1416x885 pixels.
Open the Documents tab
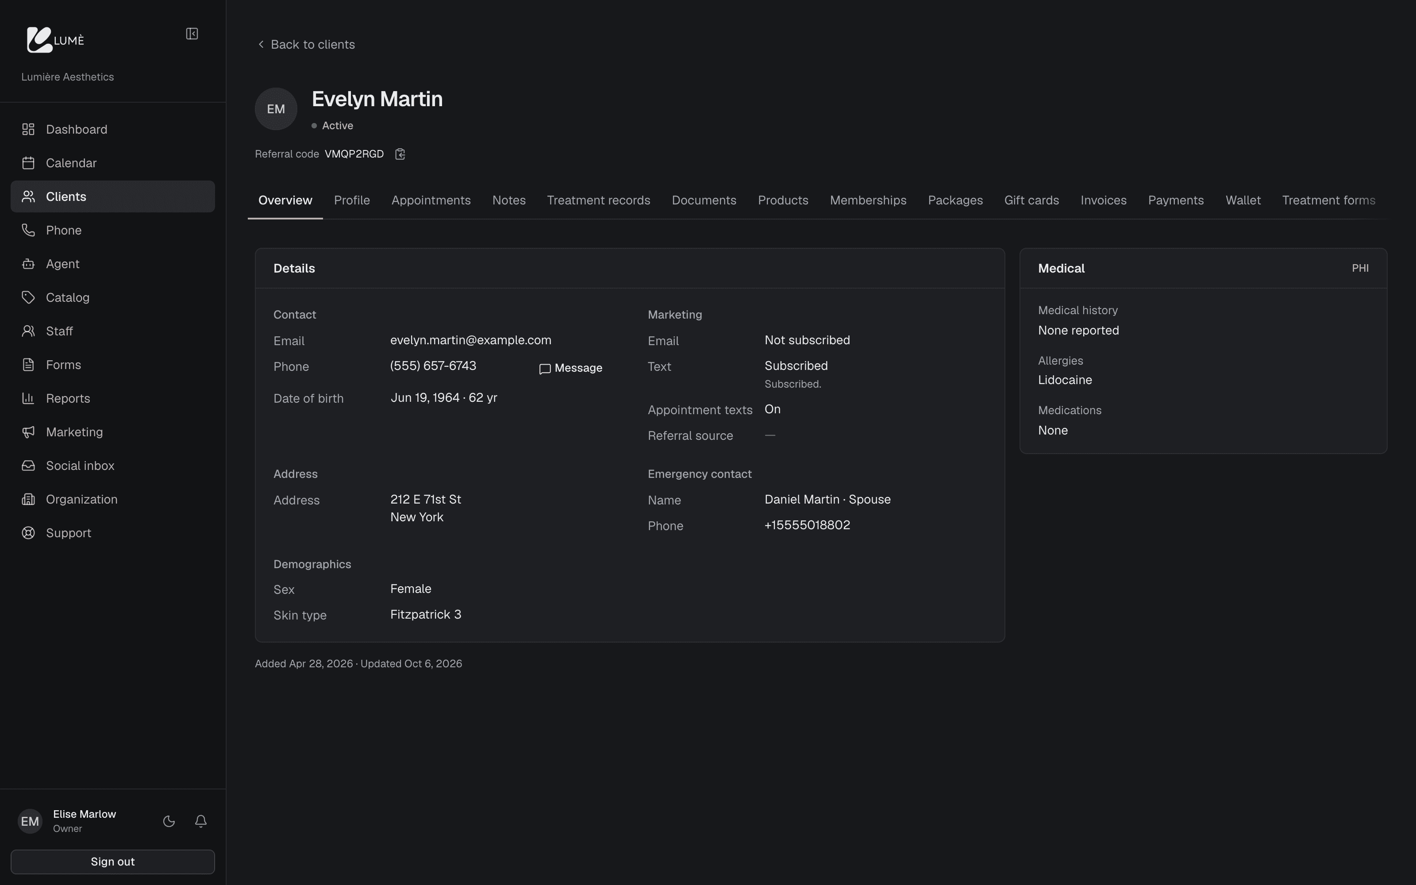(704, 200)
